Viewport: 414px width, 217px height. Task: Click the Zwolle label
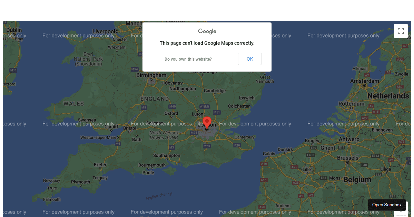pos(402,74)
